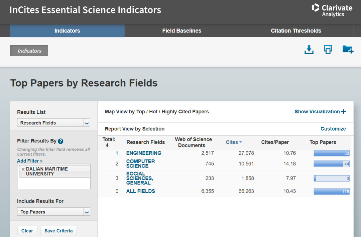
Task: Click the Save Criteria button
Action: [x=58, y=231]
